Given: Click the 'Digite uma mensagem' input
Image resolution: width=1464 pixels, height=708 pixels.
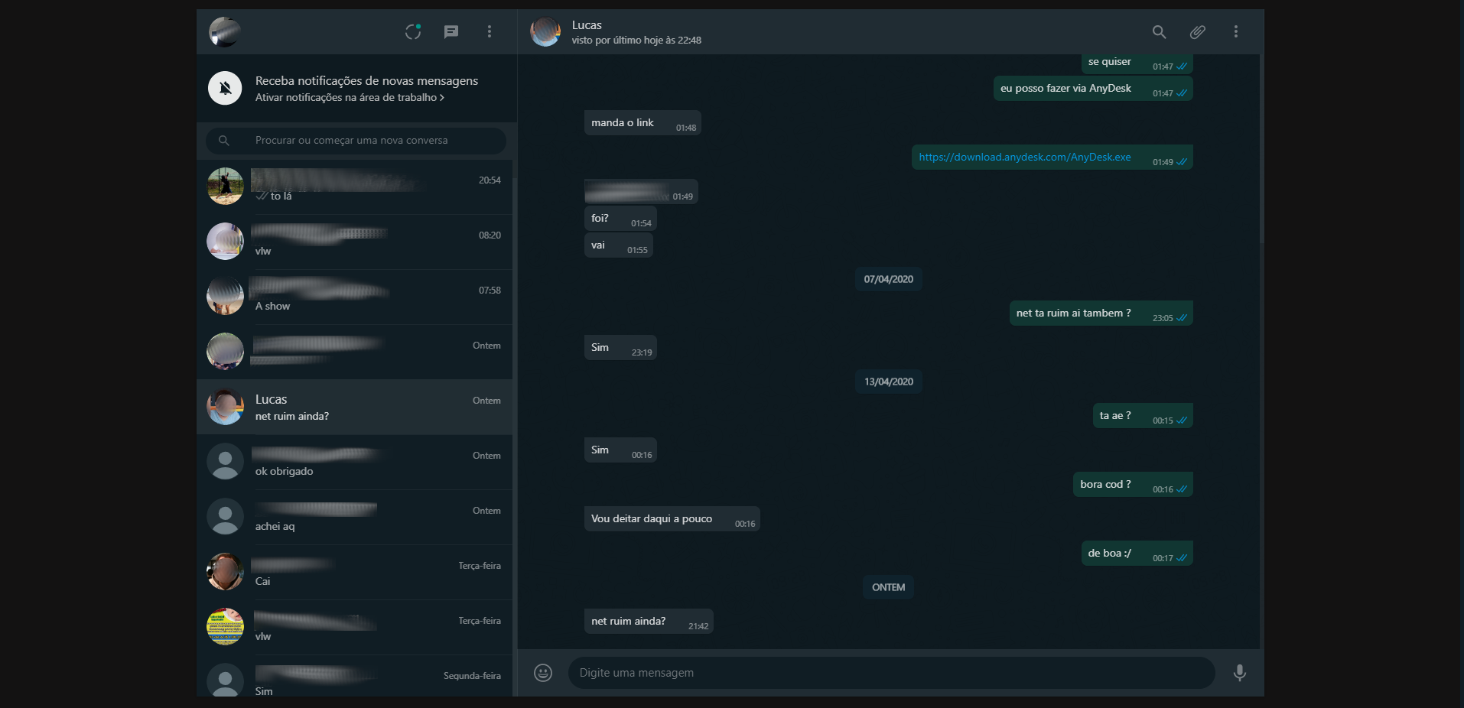Looking at the screenshot, I should (891, 673).
